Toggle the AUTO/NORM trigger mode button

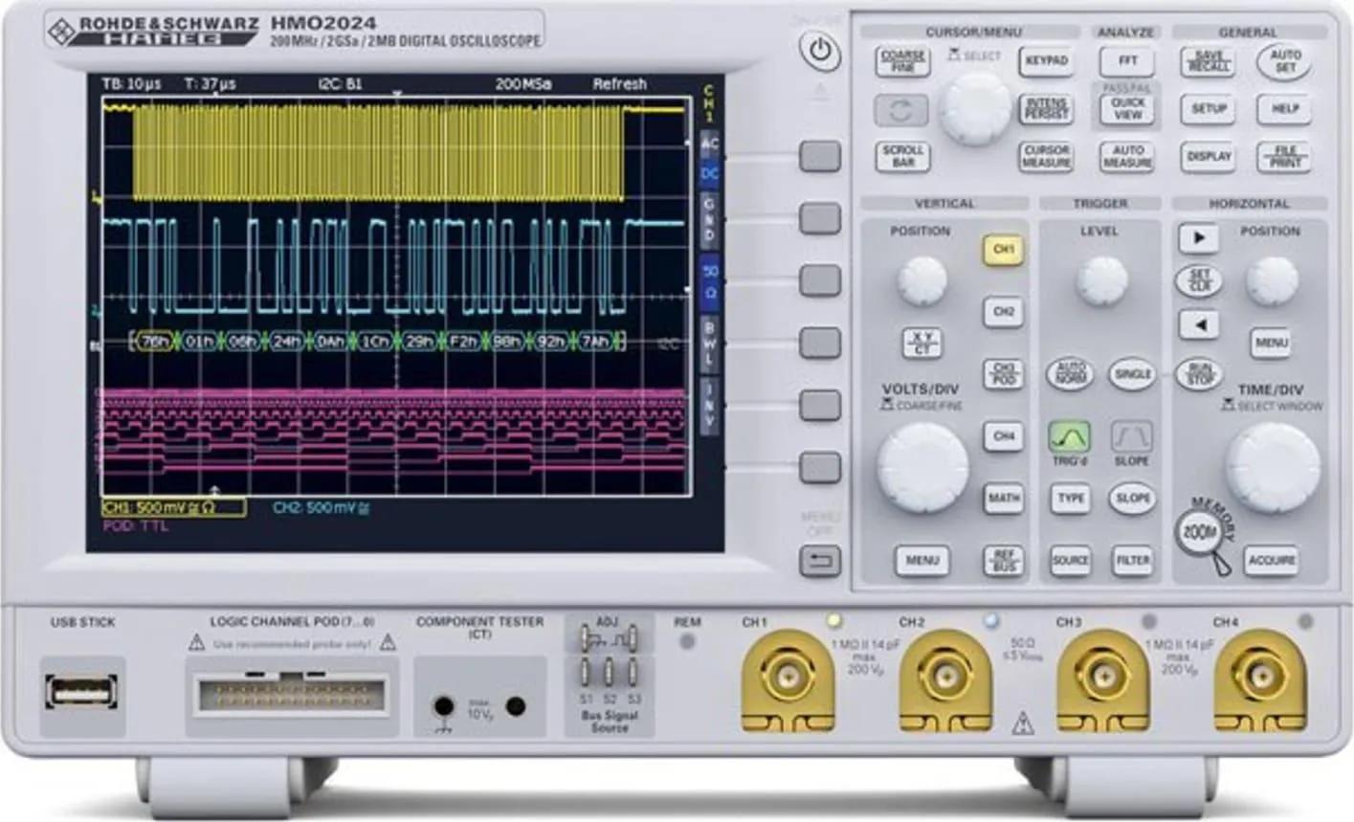[x=1070, y=374]
